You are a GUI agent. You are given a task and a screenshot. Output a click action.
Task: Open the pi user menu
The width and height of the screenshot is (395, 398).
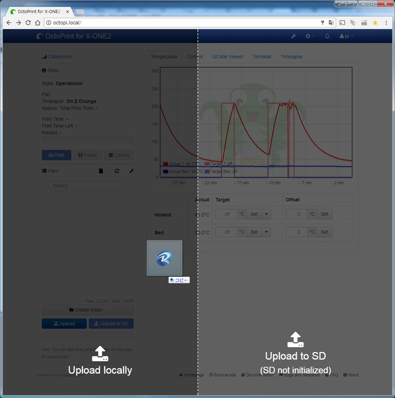click(346, 36)
